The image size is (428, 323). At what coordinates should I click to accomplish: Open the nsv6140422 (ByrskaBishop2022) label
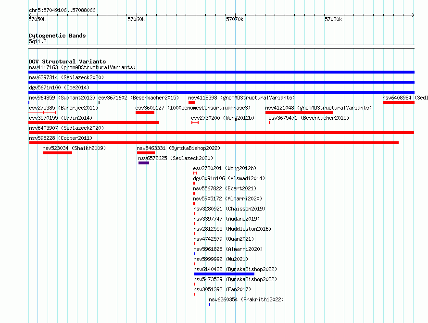(x=235, y=269)
